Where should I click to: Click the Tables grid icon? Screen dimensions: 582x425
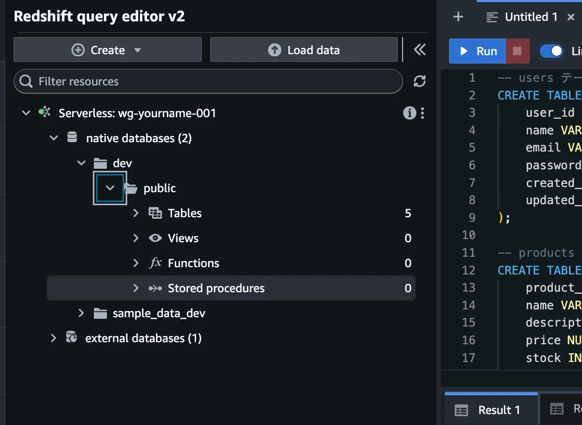click(155, 213)
